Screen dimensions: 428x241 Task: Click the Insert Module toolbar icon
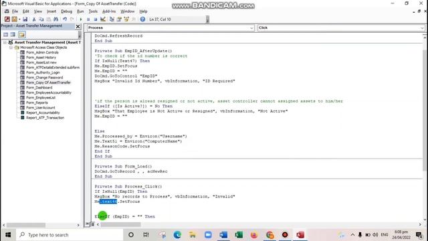(x=14, y=19)
